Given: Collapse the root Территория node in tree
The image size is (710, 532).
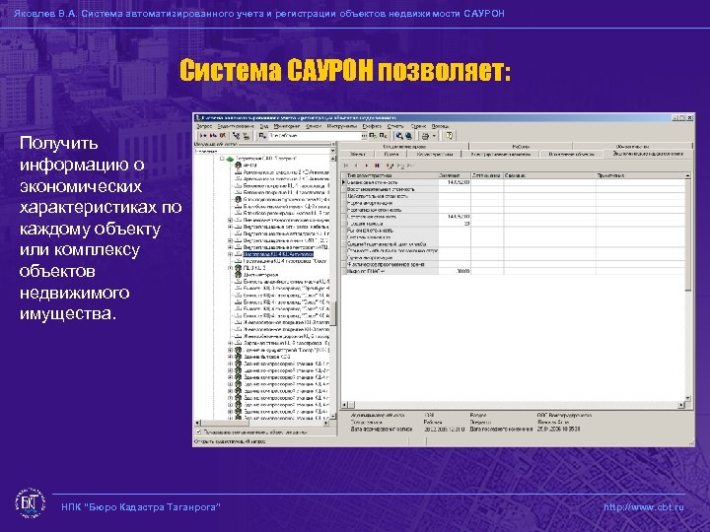Looking at the screenshot, I should (222, 159).
